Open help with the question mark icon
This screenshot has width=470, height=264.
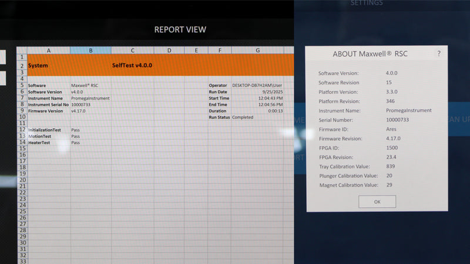click(x=438, y=54)
